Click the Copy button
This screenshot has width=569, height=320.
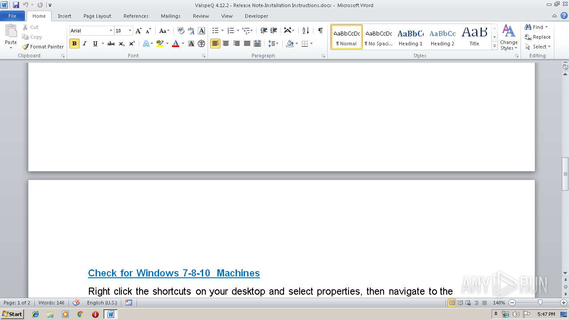click(x=32, y=37)
